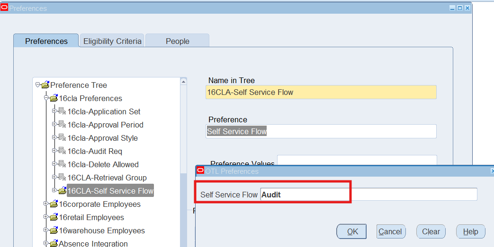This screenshot has width=494, height=247.
Task: Collapse the 16cla Preferences branch
Action: point(46,99)
